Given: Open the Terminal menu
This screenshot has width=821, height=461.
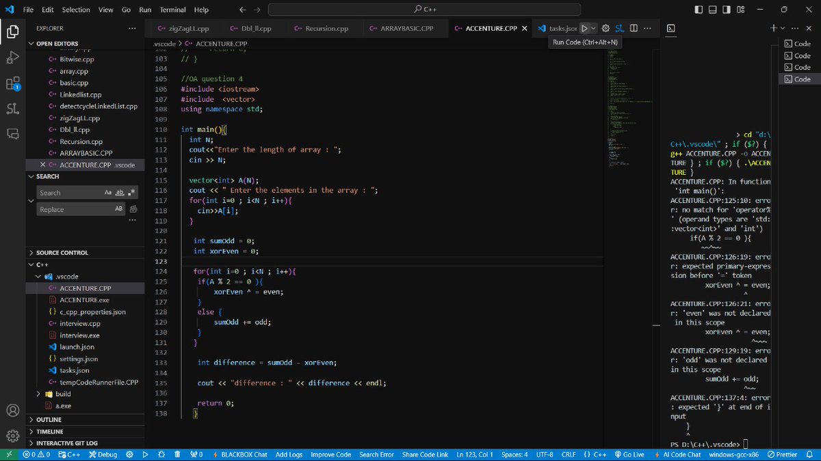Looking at the screenshot, I should [172, 10].
